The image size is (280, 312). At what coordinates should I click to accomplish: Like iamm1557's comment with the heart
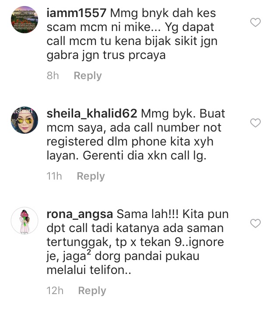coord(255,22)
